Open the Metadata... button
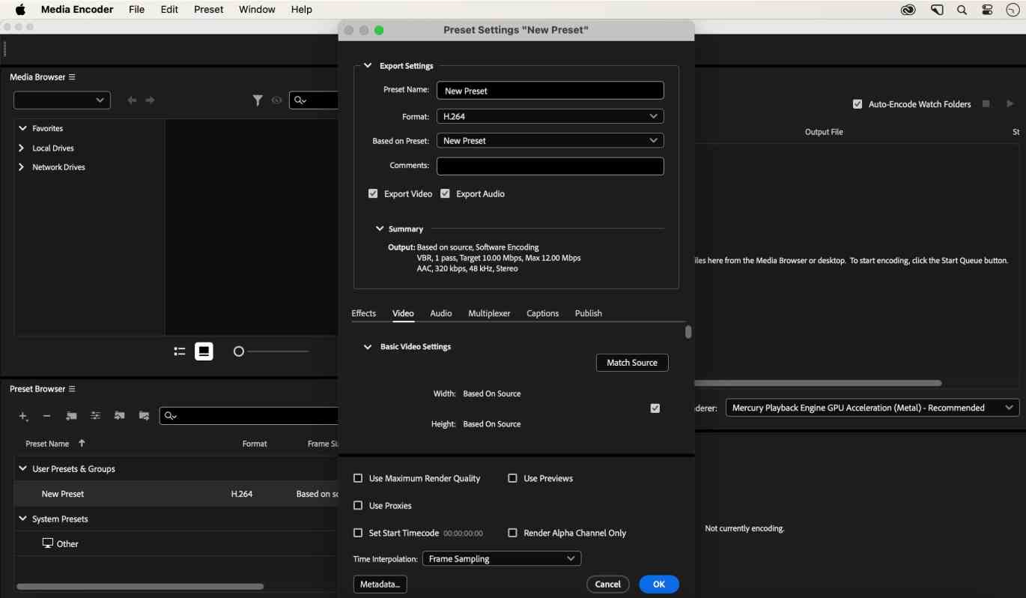Screen dimensions: 1026x598 point(380,584)
